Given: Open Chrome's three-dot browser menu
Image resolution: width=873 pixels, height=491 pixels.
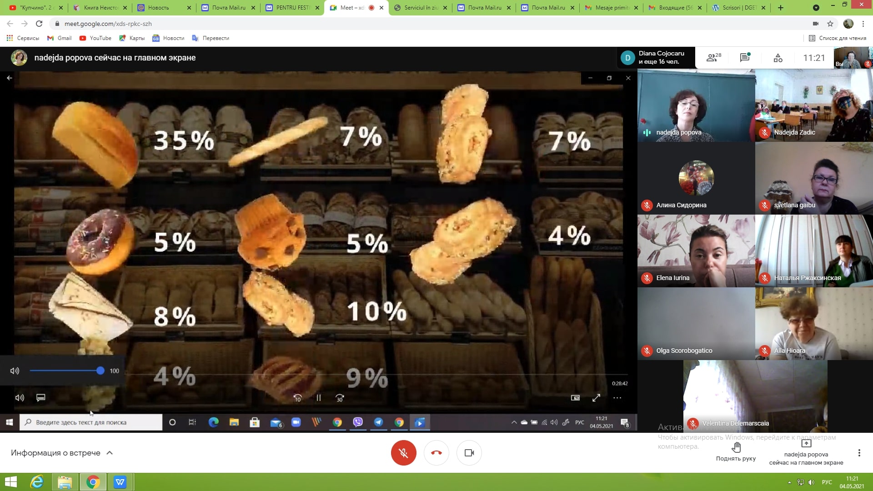Looking at the screenshot, I should (x=863, y=24).
